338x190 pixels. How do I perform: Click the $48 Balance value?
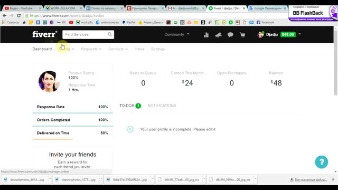point(276,83)
